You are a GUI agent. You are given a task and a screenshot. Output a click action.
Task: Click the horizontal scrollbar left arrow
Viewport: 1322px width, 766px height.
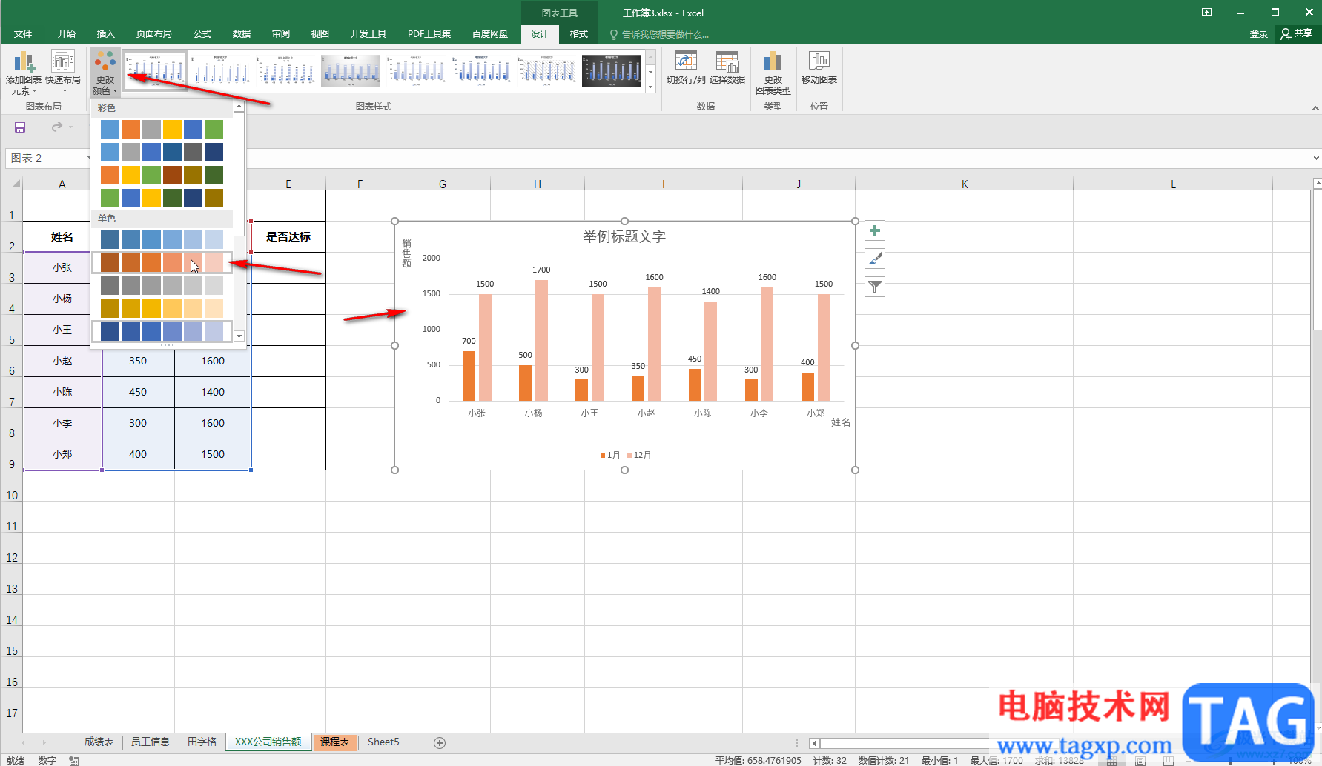pos(815,743)
